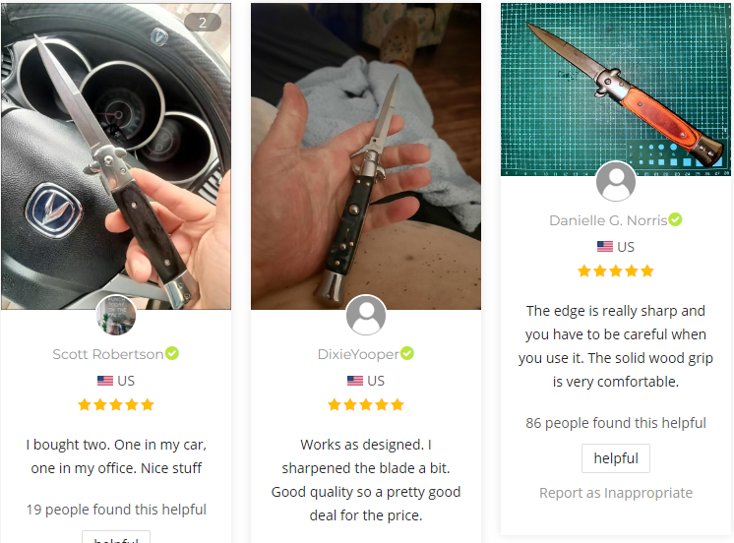734x543 pixels.
Task: Click verified badge next to Scott Robertson
Action: (172, 353)
